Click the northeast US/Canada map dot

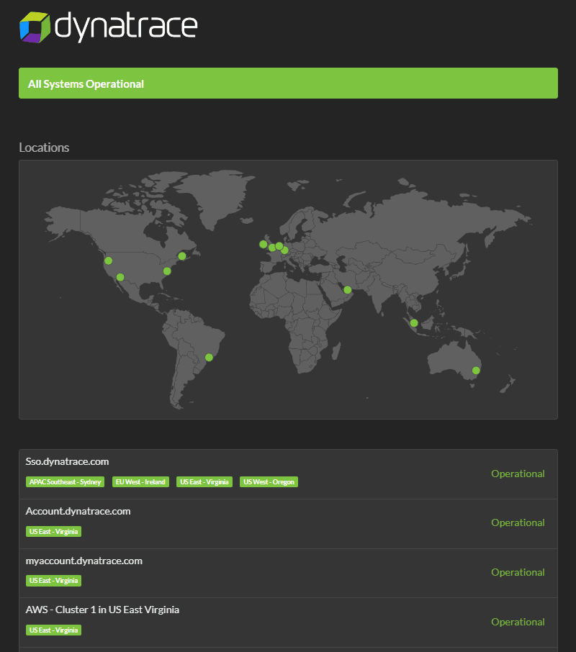click(182, 256)
